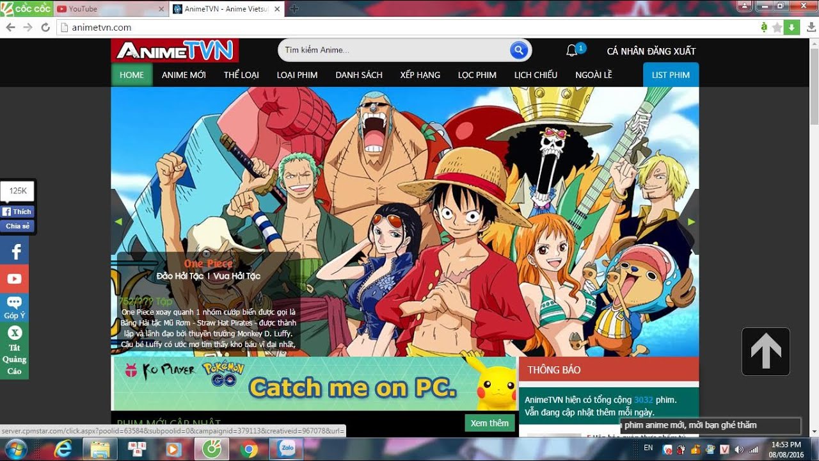Click the blue search magnifier button
Viewport: 819px width, 461px height.
click(x=518, y=50)
